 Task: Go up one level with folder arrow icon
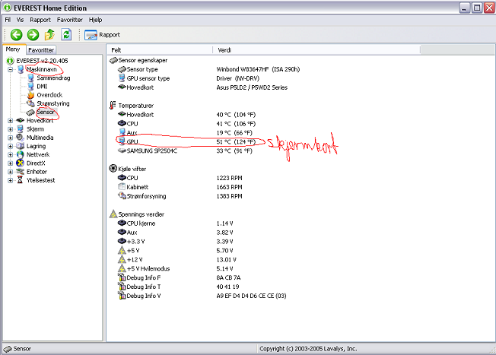pyautogui.click(x=49, y=35)
